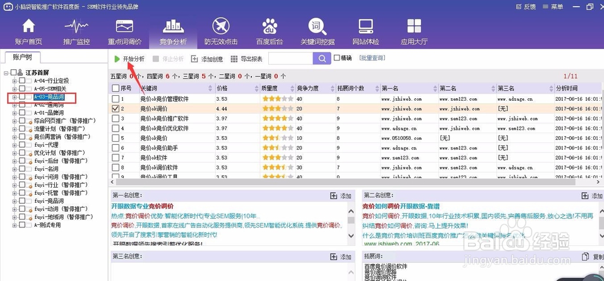Viewport: 604px width, 281px height.
Task: Open 防无效点击 module
Action: (221, 31)
